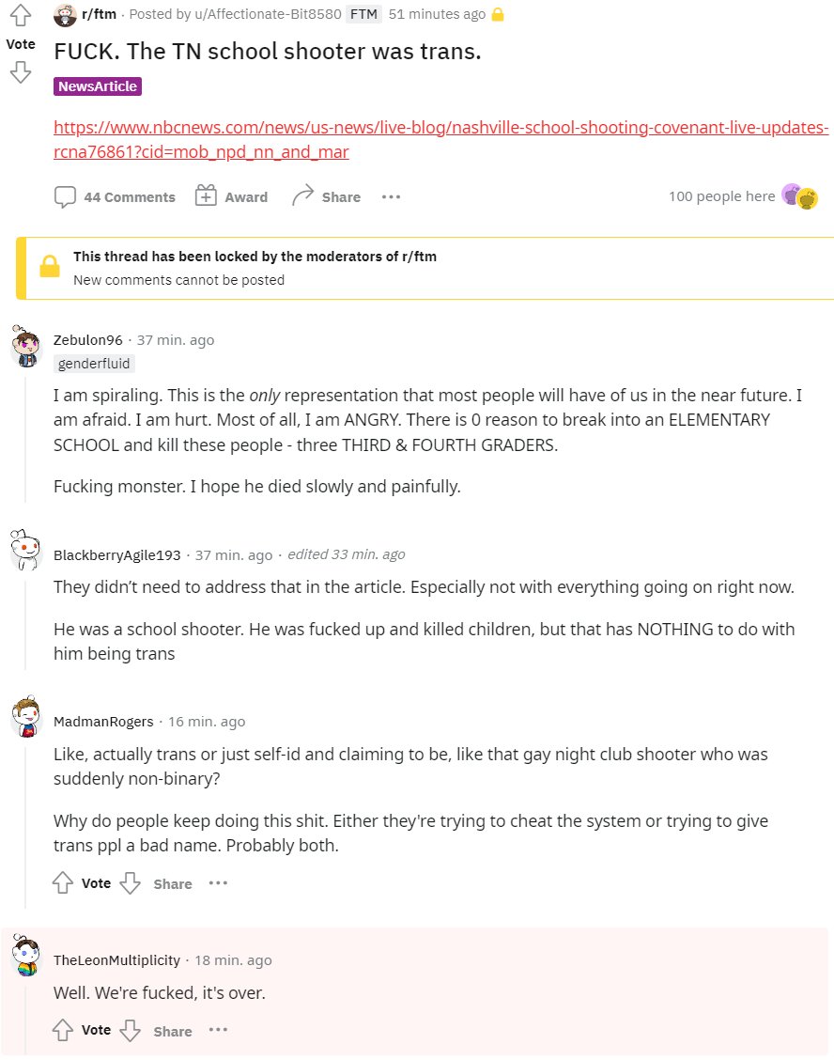Open the post's more options menu
Viewport: 834px width, 1060px height.
click(391, 196)
